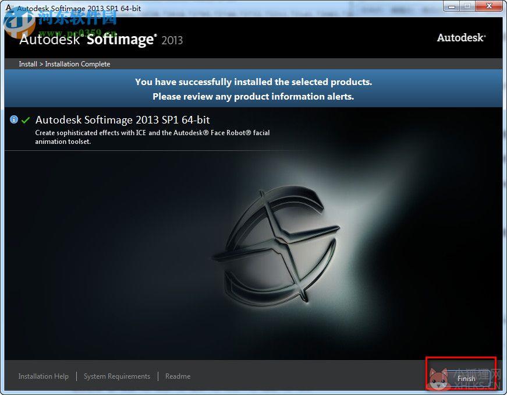Click the blue product information alert icon

tap(14, 119)
